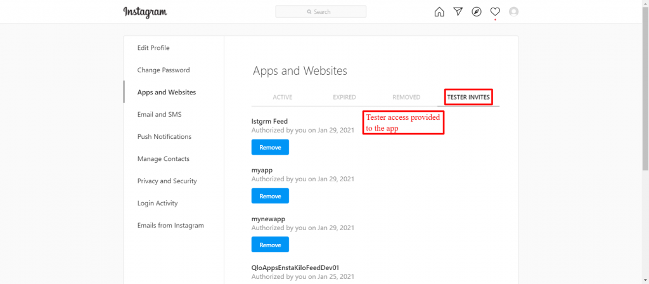
Task: Remove the myapp authorization
Action: click(270, 196)
